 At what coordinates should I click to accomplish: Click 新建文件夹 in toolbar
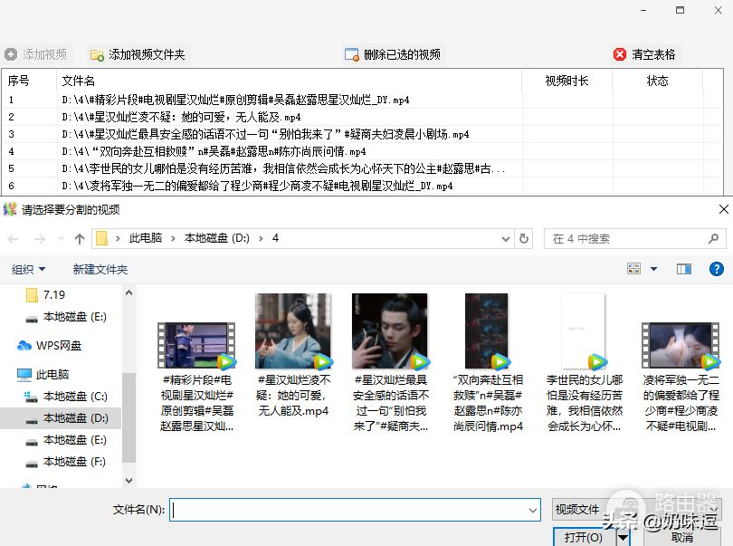pyautogui.click(x=100, y=270)
